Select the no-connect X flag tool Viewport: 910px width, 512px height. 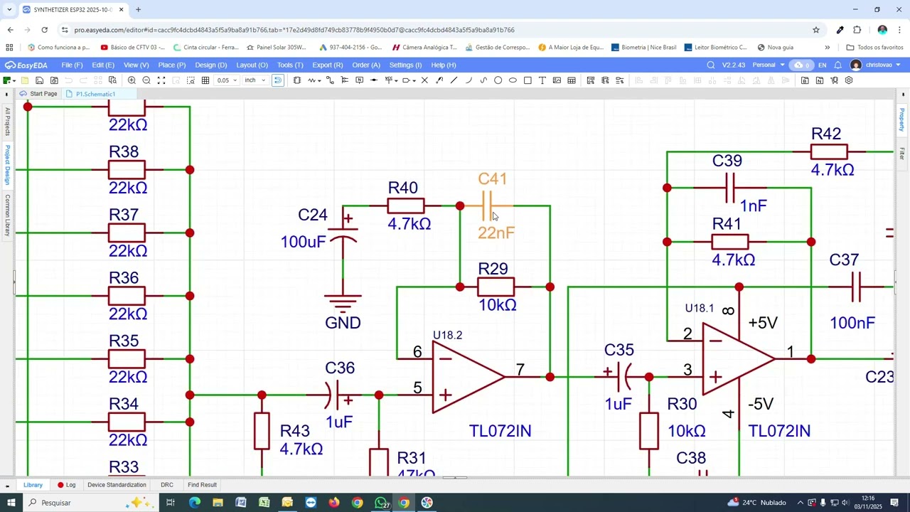[x=424, y=80]
